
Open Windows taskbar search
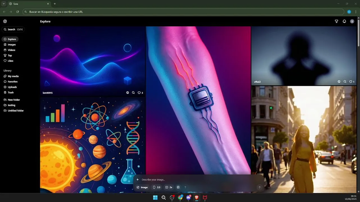164,198
